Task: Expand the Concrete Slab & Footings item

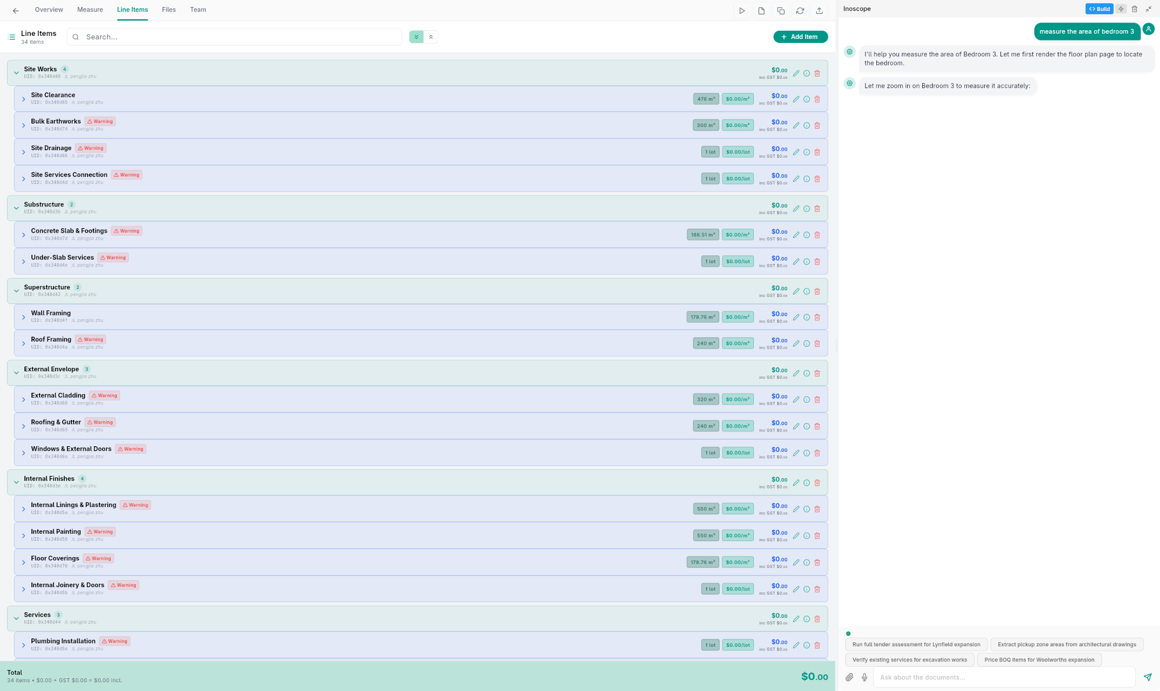Action: click(x=23, y=234)
